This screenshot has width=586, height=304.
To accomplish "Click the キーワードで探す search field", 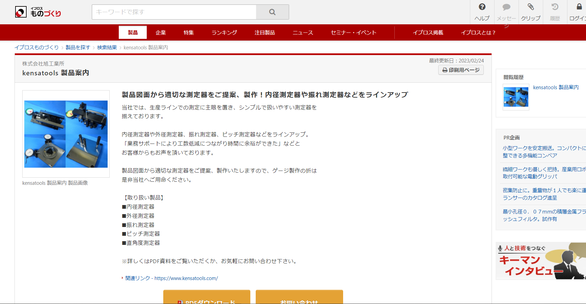I will point(174,12).
